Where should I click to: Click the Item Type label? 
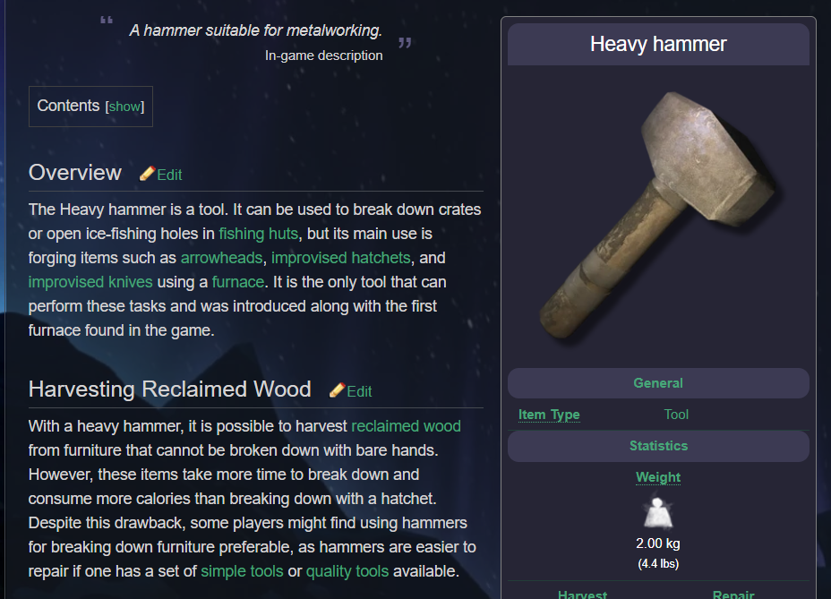pos(549,415)
